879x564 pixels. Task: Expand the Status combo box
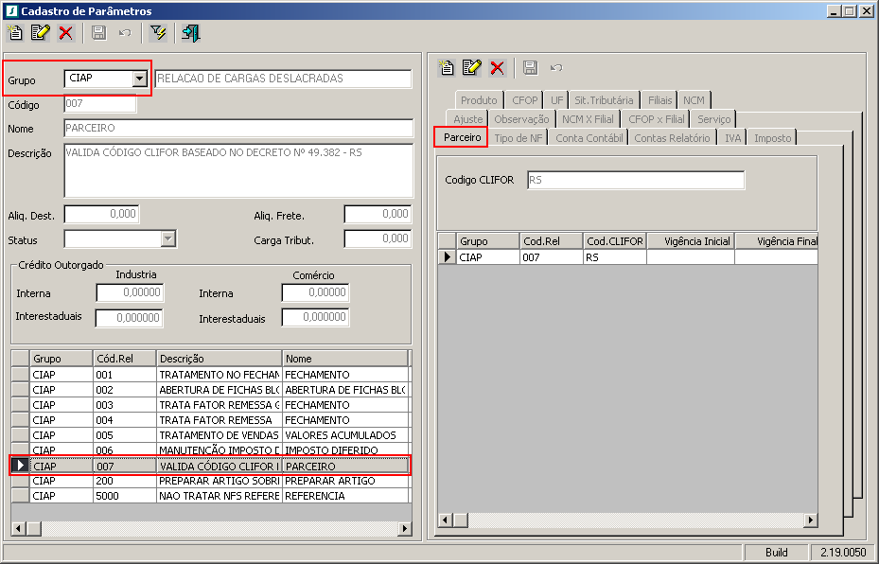168,239
